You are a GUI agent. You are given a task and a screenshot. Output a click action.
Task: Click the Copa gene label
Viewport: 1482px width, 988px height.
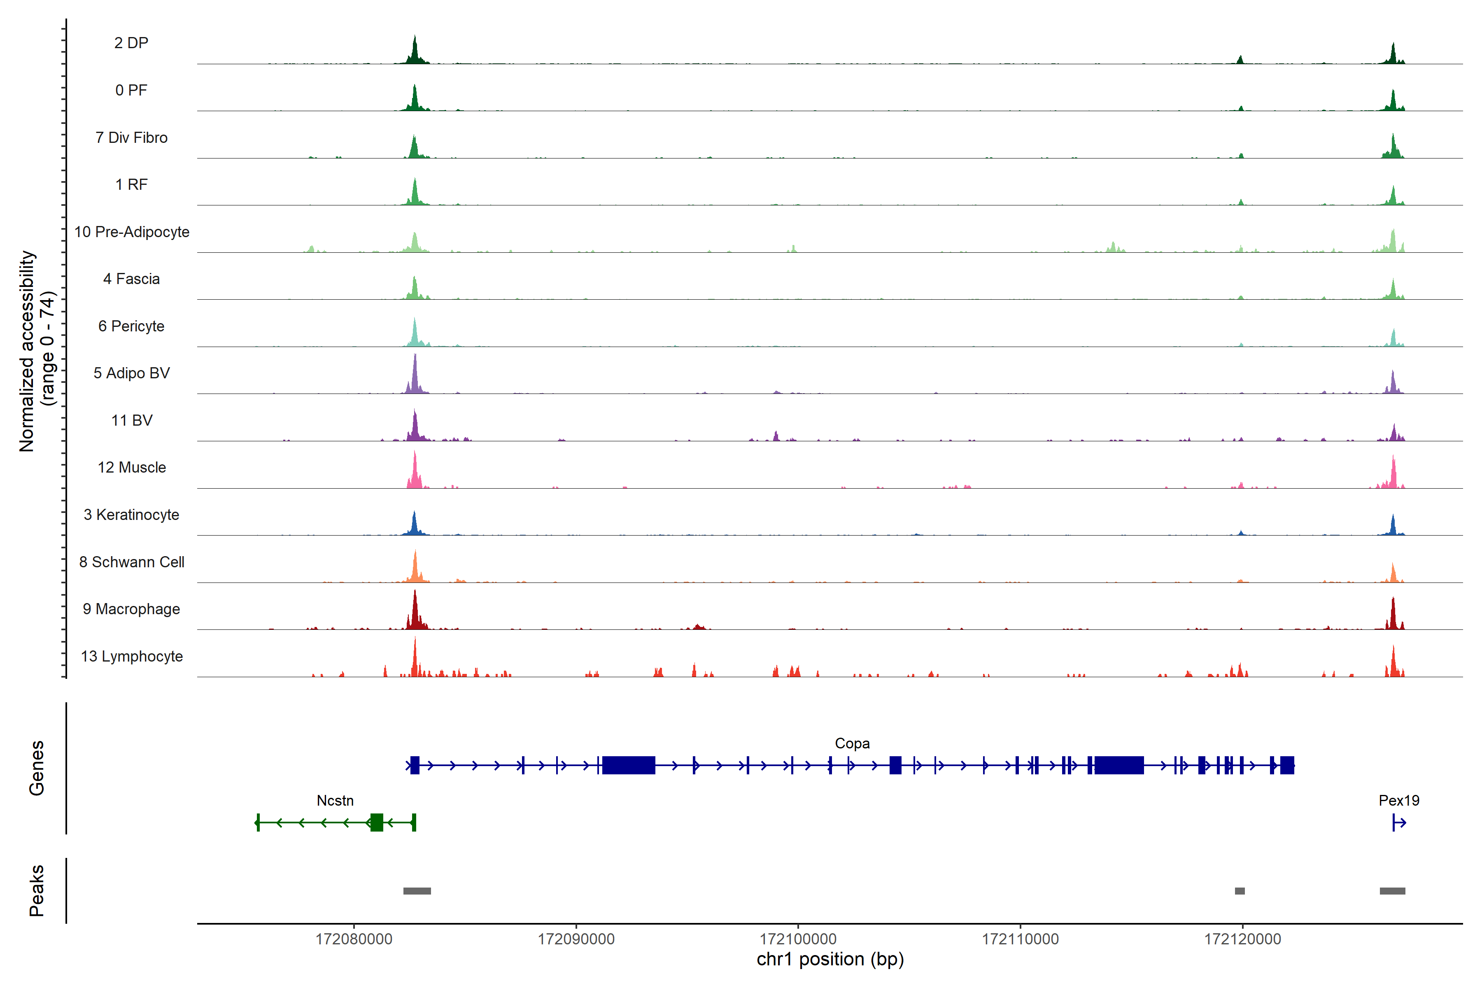coord(852,743)
